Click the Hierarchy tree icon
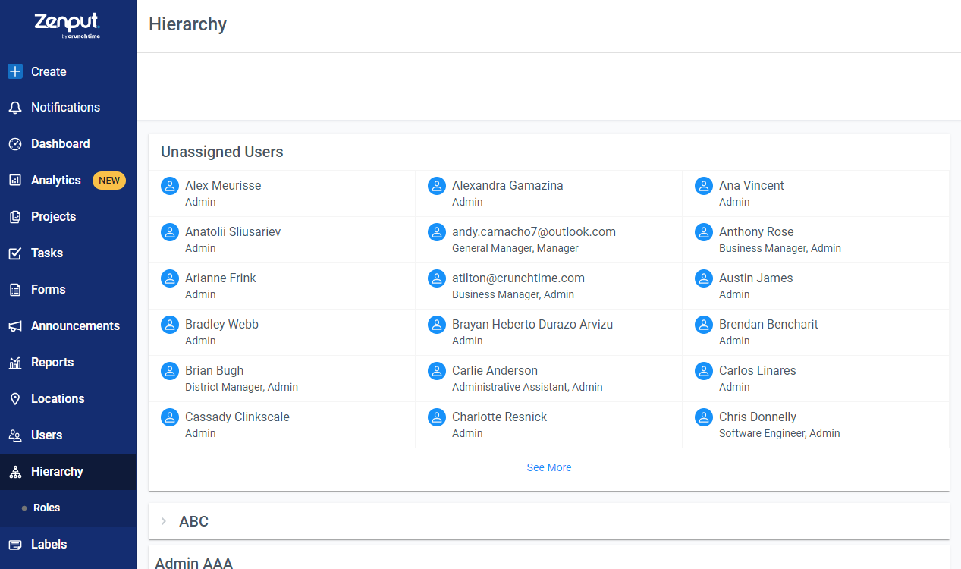 [x=15, y=472]
